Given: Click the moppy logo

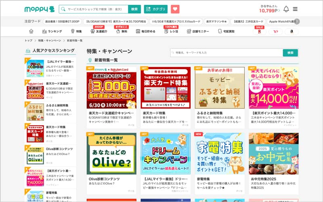Looking at the screenshot, I should point(39,9).
